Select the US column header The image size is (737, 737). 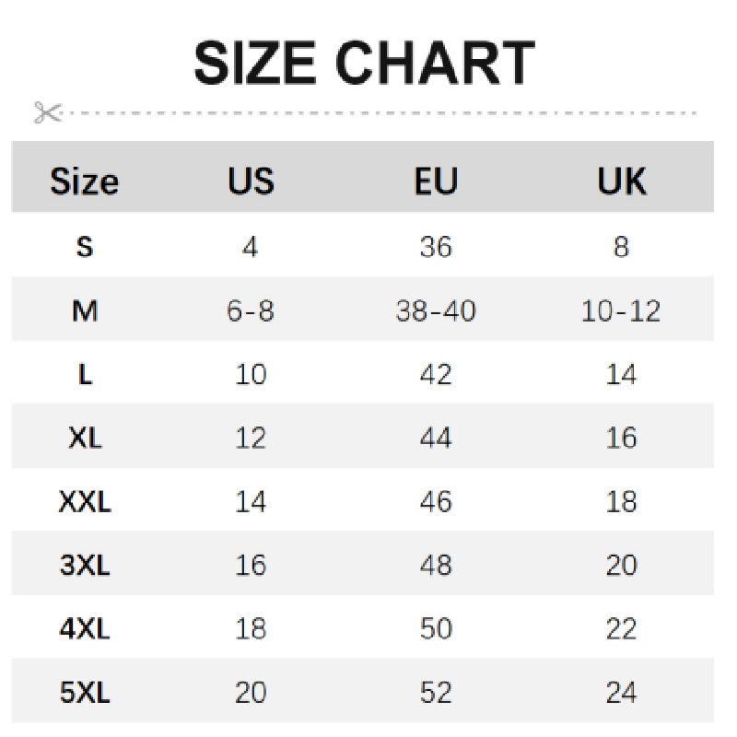point(251,181)
